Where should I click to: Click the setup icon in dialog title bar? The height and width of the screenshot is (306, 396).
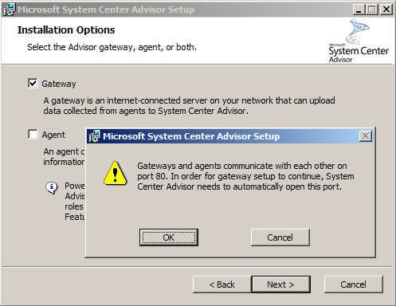[95, 136]
